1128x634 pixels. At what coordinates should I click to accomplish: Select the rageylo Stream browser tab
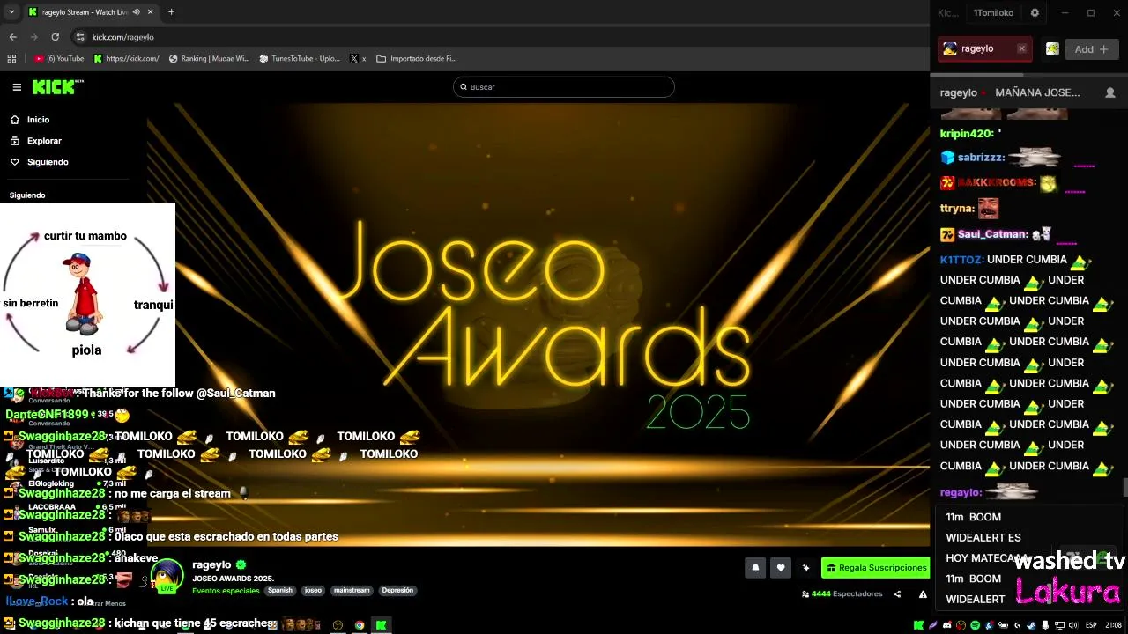[84, 12]
